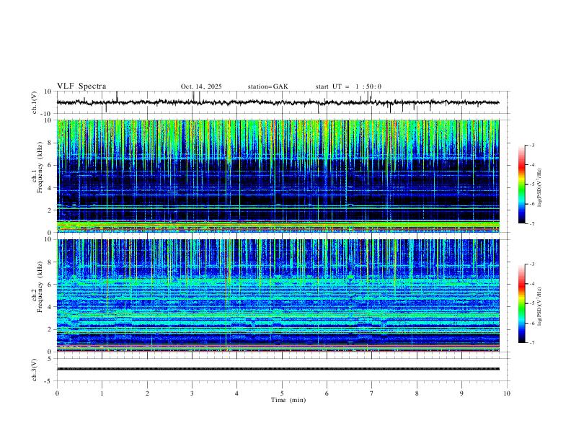The width and height of the screenshot is (571, 441).
Task: Click the '-3' value on ch.1 colorbar
Action: tap(532, 145)
